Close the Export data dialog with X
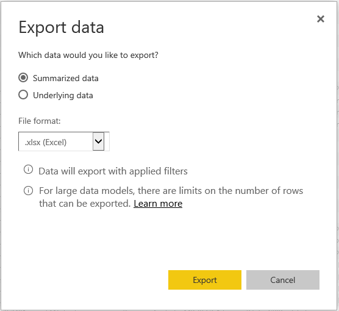The width and height of the screenshot is (339, 311). [x=321, y=19]
